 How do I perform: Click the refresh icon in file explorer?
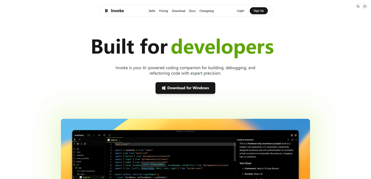85,144
